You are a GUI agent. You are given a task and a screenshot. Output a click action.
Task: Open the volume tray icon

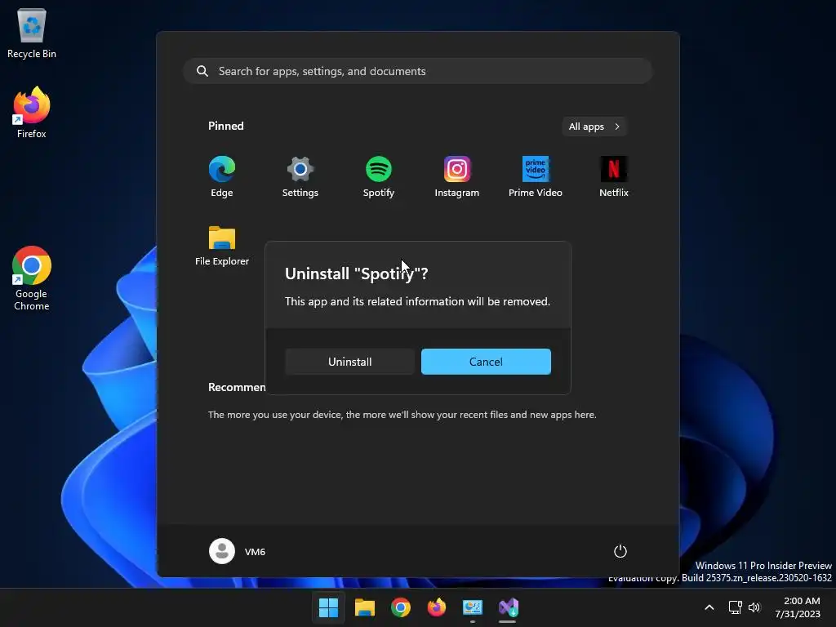[x=754, y=607]
